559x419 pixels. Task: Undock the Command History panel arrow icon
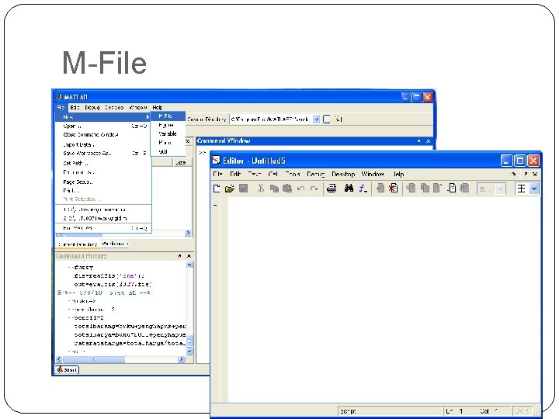pos(179,256)
